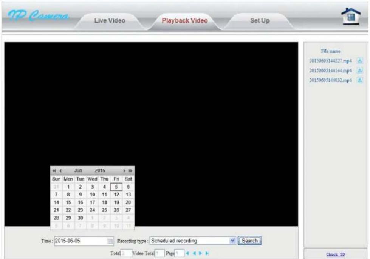Jump to last page of results
The width and height of the screenshot is (370, 259).
point(207,253)
